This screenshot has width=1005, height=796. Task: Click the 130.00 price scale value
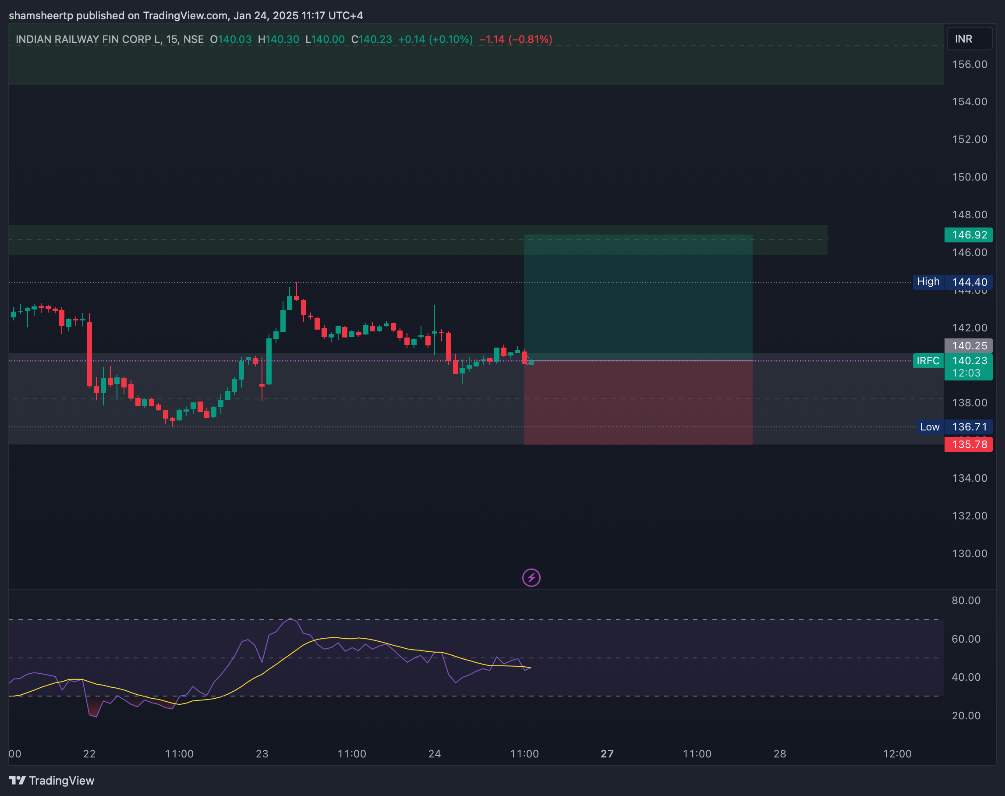pyautogui.click(x=970, y=554)
